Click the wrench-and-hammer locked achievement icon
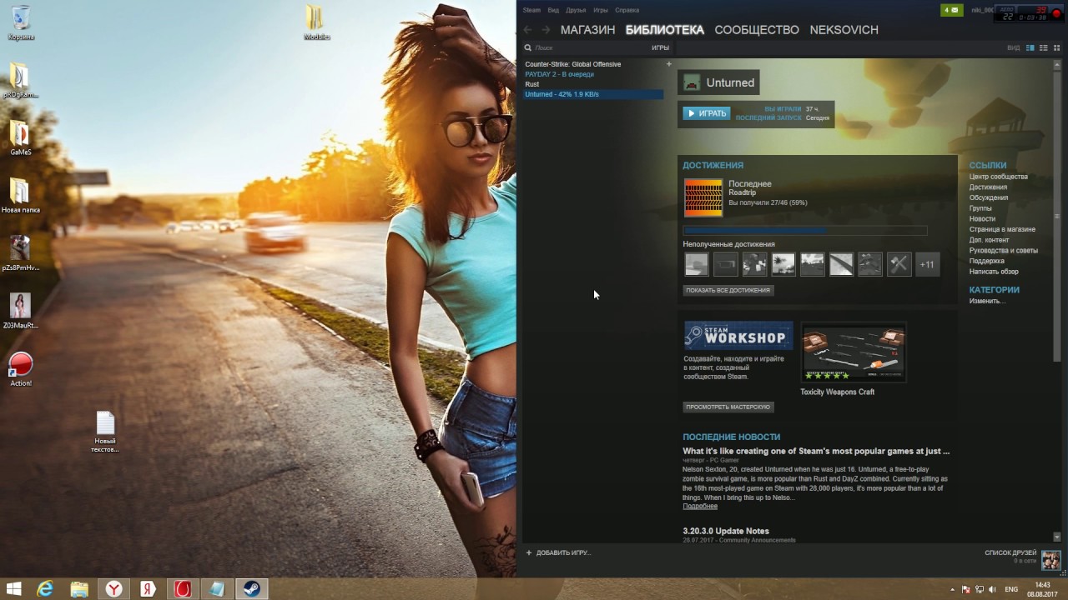The height and width of the screenshot is (600, 1068). (899, 264)
